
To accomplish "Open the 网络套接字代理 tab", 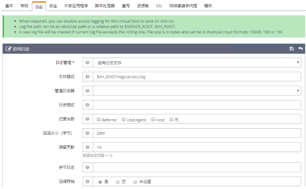I will click(183, 6).
